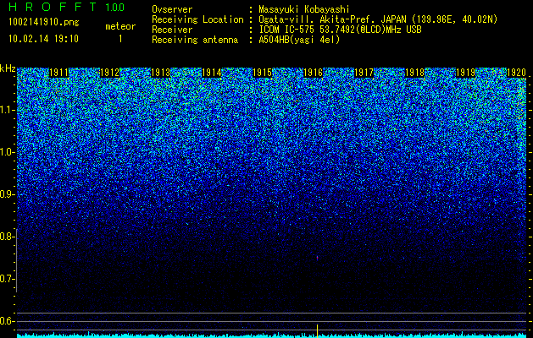Click the 1915 time marker
Screen dimensions: 533x338
[263, 73]
